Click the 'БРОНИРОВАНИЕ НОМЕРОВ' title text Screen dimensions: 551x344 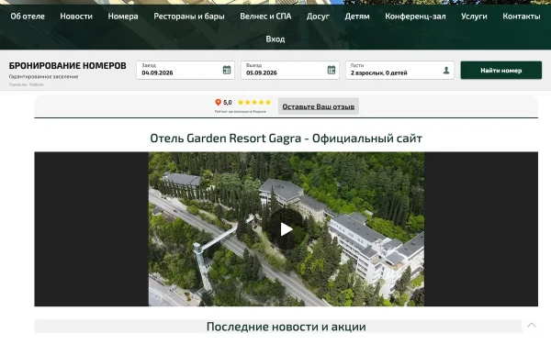(x=67, y=66)
